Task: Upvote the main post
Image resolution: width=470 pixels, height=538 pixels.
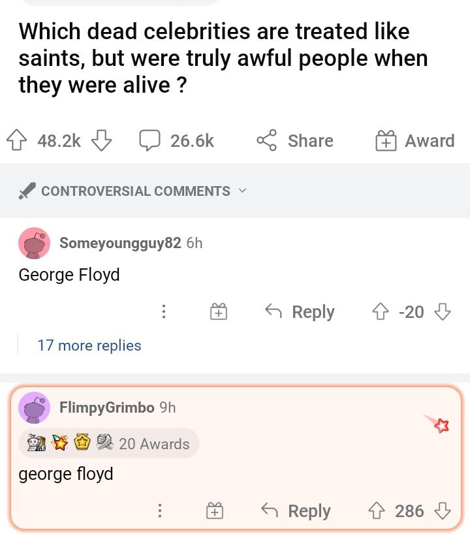Action: click(16, 140)
